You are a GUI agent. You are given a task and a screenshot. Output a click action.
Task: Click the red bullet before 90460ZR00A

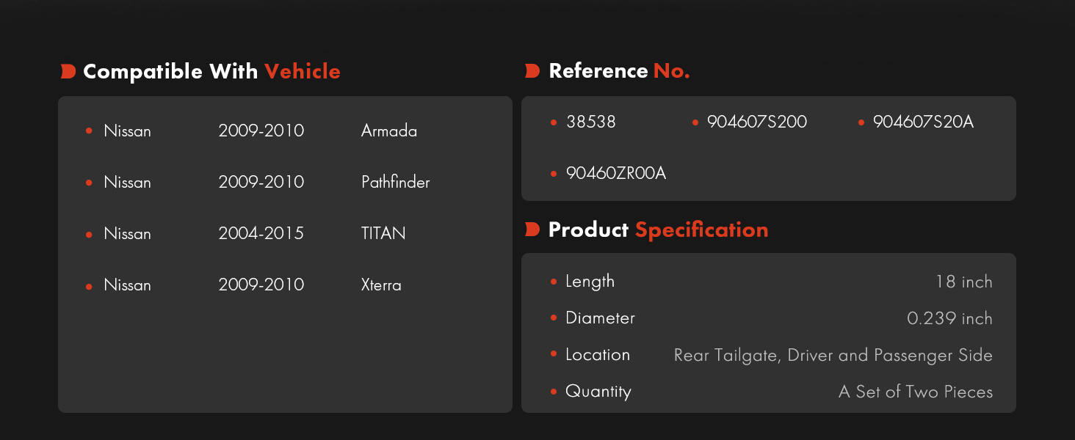pyautogui.click(x=554, y=174)
